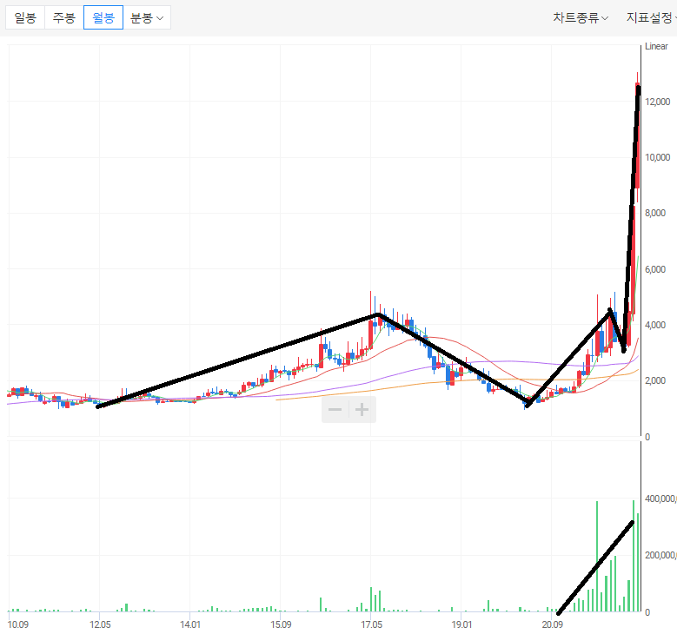Click the 8,000 price axis label
Screen dimensions: 677x634
(655, 213)
